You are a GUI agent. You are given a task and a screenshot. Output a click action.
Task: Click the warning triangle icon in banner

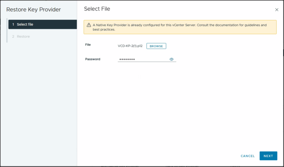(89, 25)
